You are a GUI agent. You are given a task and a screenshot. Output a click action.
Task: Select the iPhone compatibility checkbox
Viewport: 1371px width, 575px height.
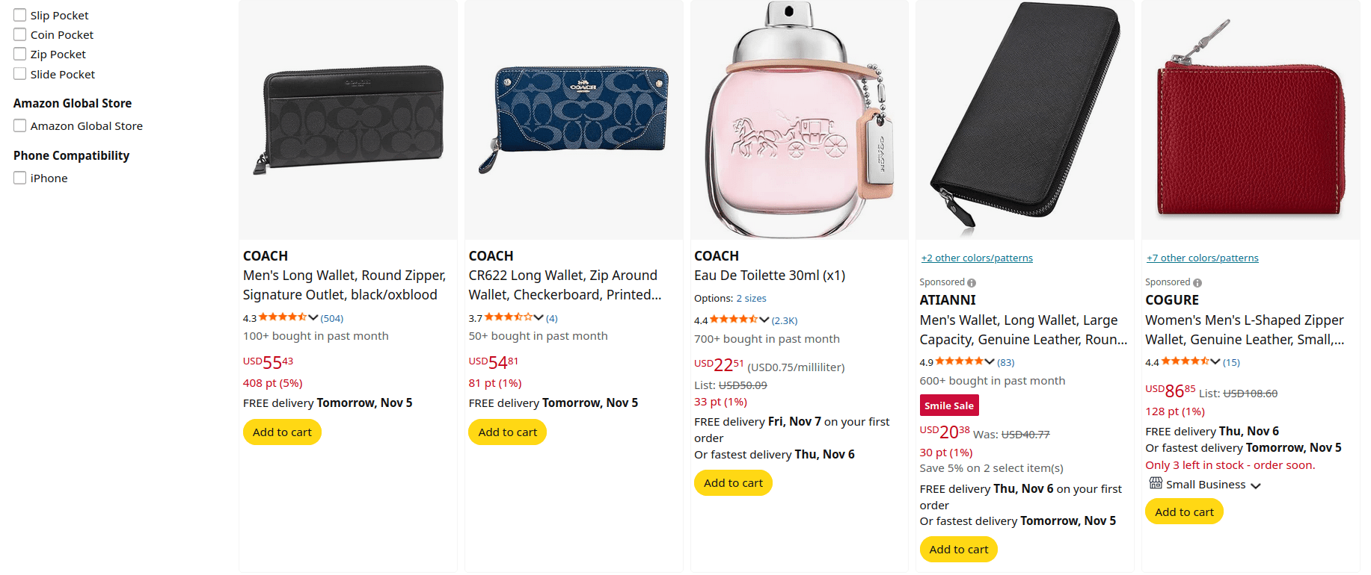point(20,178)
